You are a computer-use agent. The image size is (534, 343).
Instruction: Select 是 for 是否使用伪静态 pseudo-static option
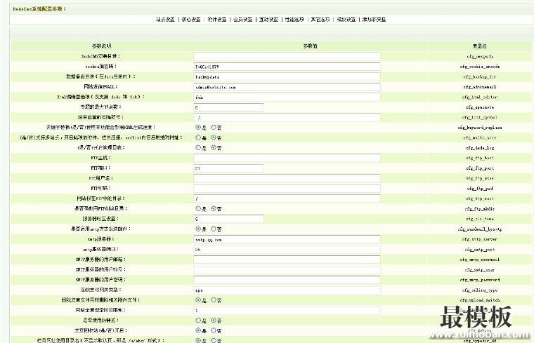(198, 321)
